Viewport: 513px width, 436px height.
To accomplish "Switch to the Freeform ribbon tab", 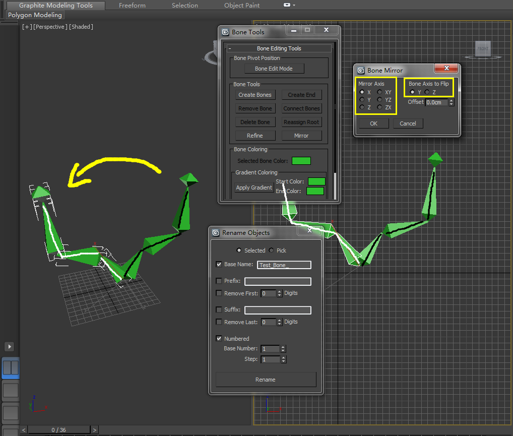I will pyautogui.click(x=132, y=6).
